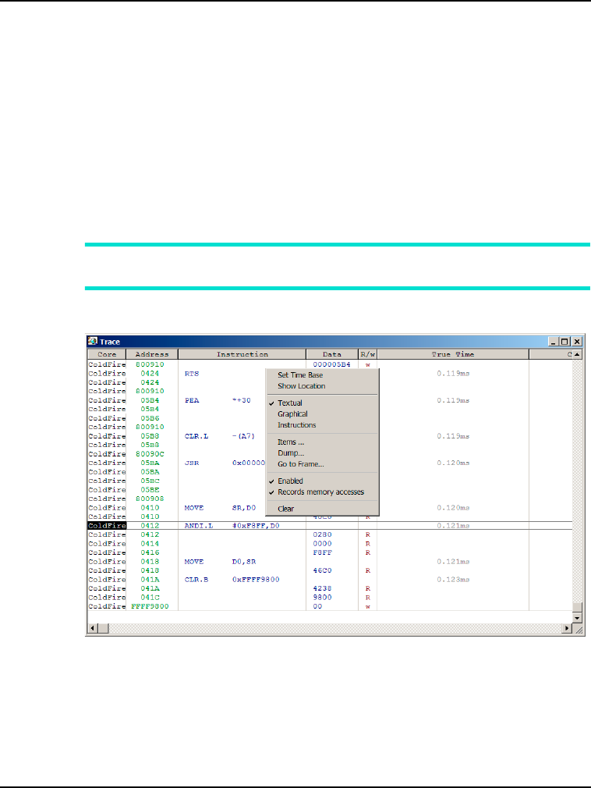Click address 800908
This screenshot has height=788, width=591.
tap(150, 499)
